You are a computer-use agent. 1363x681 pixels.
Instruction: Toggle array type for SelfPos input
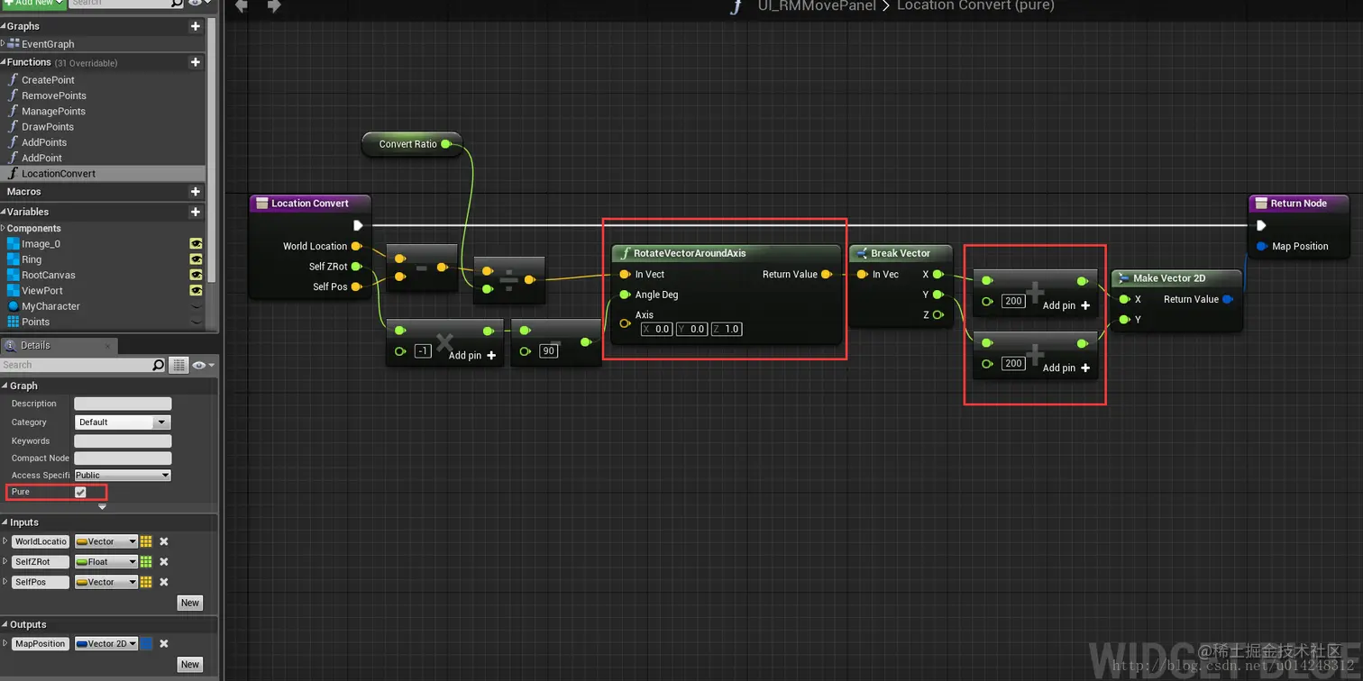(146, 582)
